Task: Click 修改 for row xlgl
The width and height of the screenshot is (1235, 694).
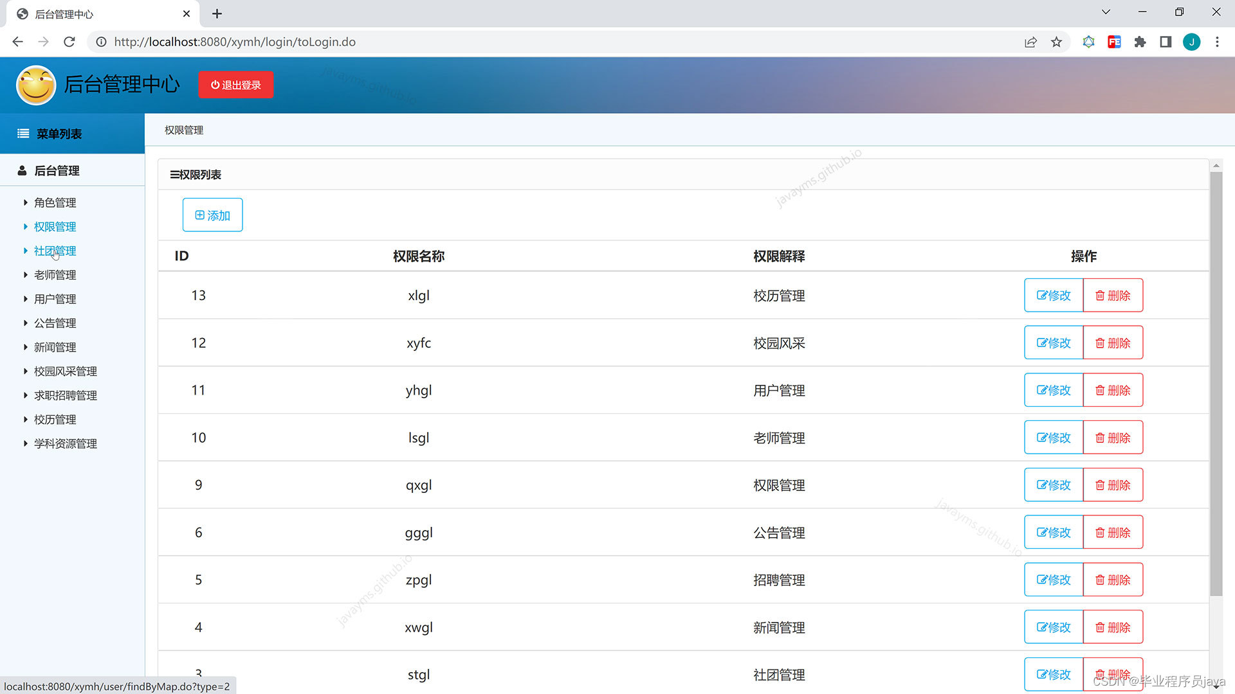Action: coord(1054,296)
